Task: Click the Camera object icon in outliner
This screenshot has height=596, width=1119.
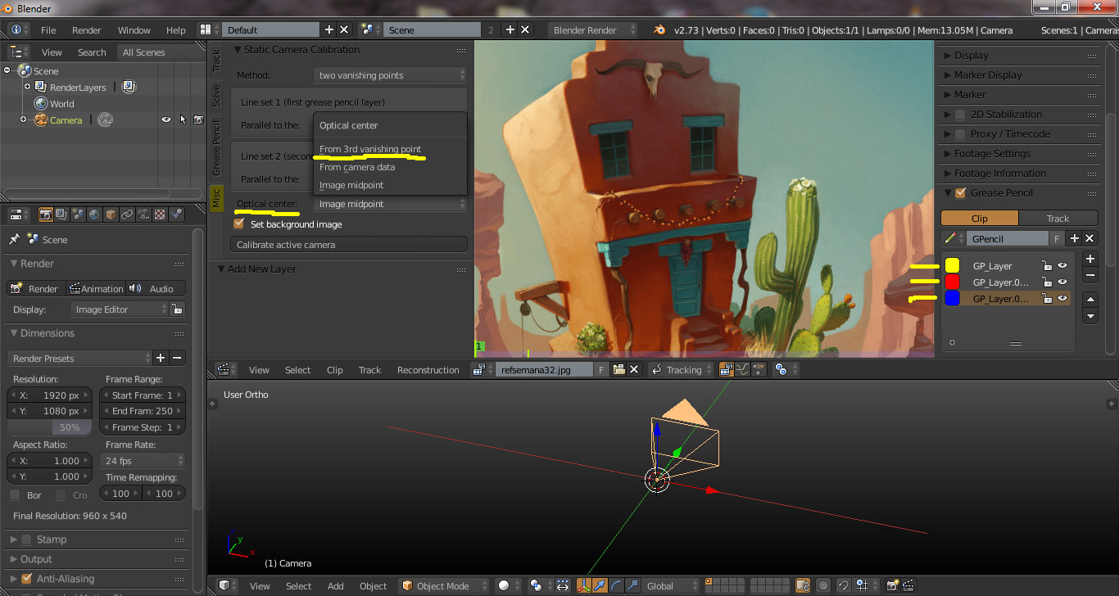Action: click(41, 120)
